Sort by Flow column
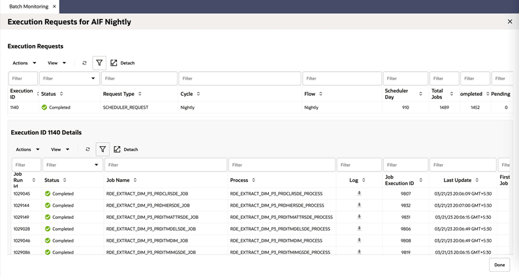This screenshot has height=277, width=519. [x=321, y=94]
